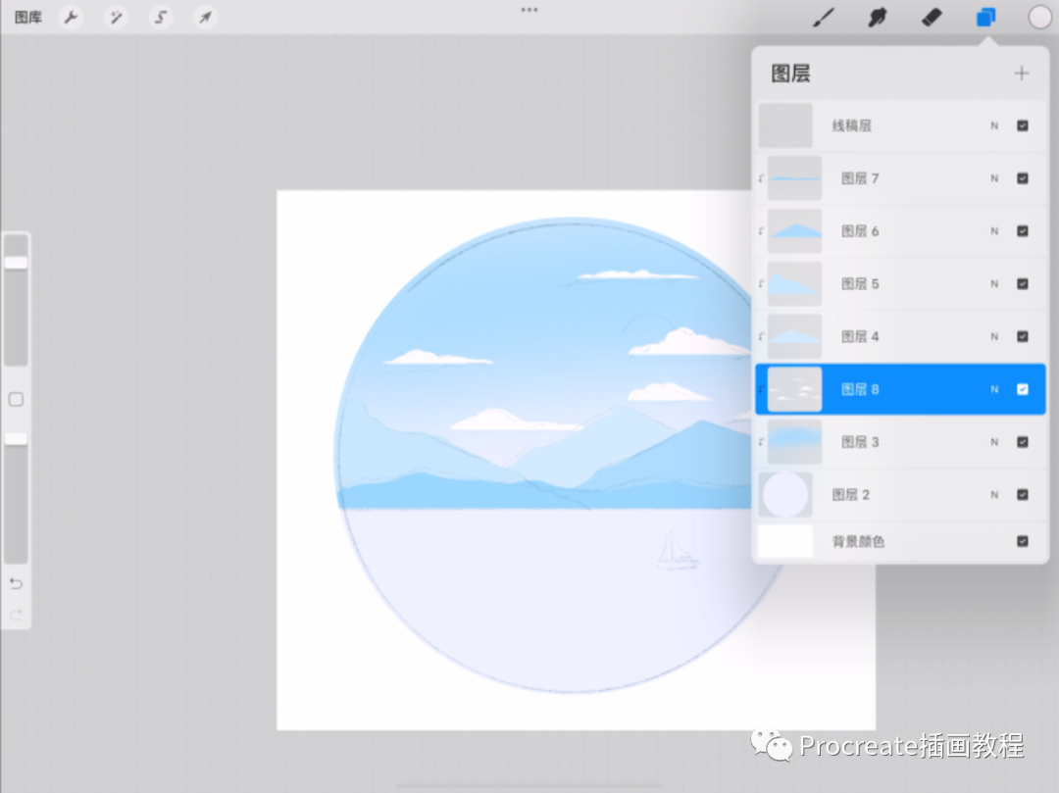
Task: Open blend mode N of 图层 5
Action: click(994, 283)
